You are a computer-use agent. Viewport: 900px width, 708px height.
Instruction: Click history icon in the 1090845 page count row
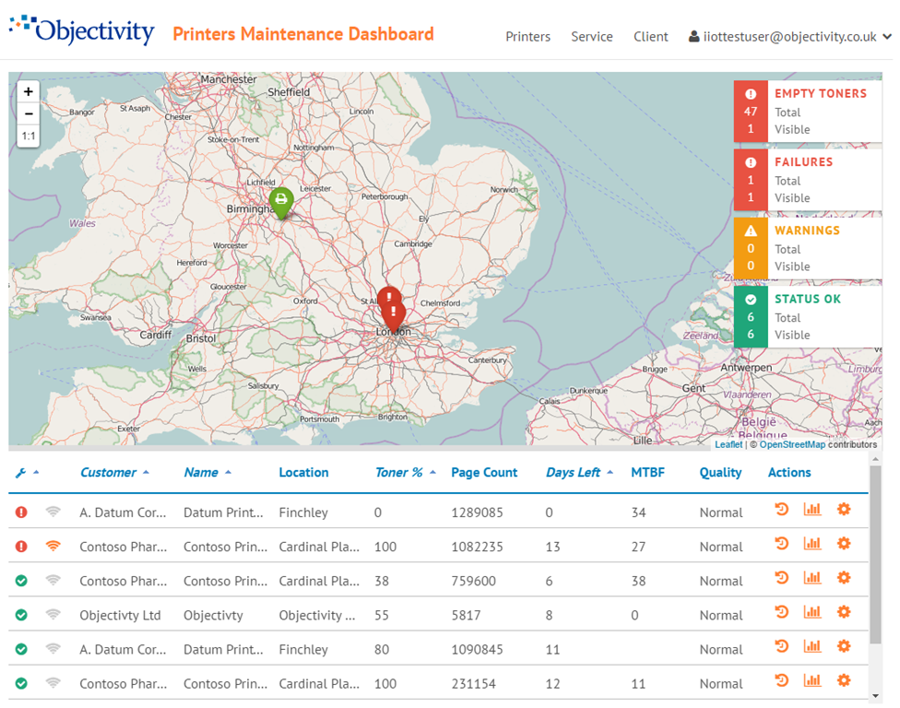pyautogui.click(x=781, y=646)
